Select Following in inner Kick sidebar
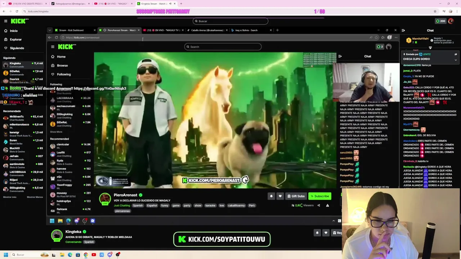 pos(63,74)
